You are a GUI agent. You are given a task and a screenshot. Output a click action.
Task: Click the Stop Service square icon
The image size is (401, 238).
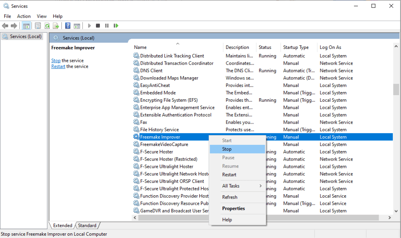pyautogui.click(x=98, y=25)
